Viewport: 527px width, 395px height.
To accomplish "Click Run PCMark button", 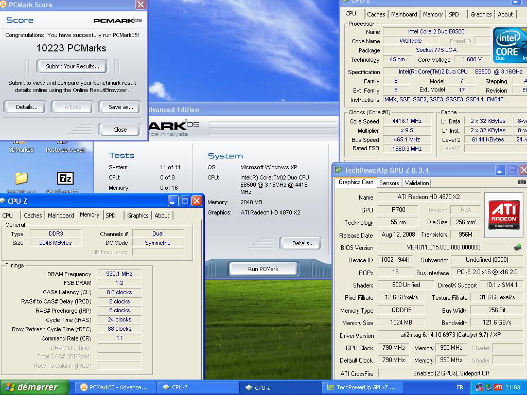I will [263, 268].
